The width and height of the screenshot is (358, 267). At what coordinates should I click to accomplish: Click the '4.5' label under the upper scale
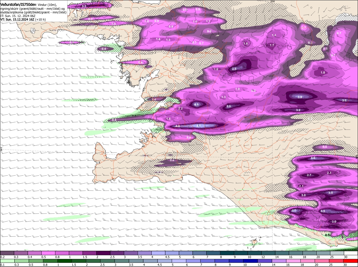[167, 257]
